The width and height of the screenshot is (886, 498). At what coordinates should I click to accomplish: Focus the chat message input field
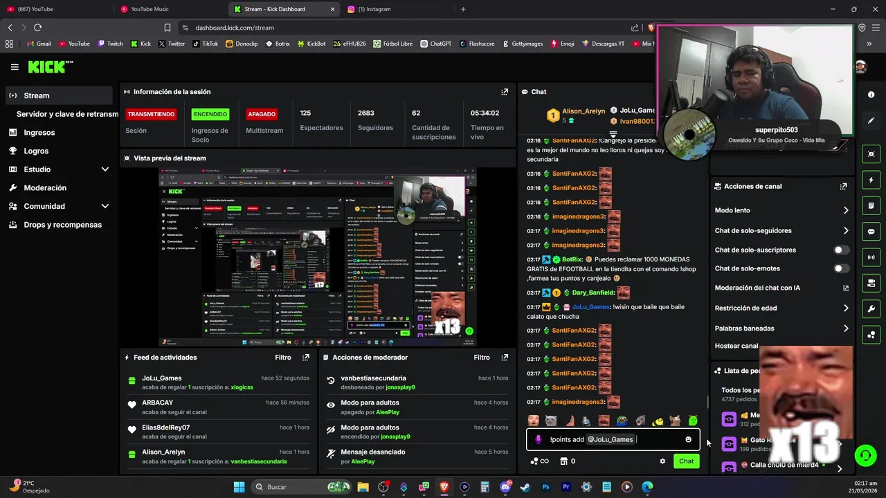click(613, 439)
